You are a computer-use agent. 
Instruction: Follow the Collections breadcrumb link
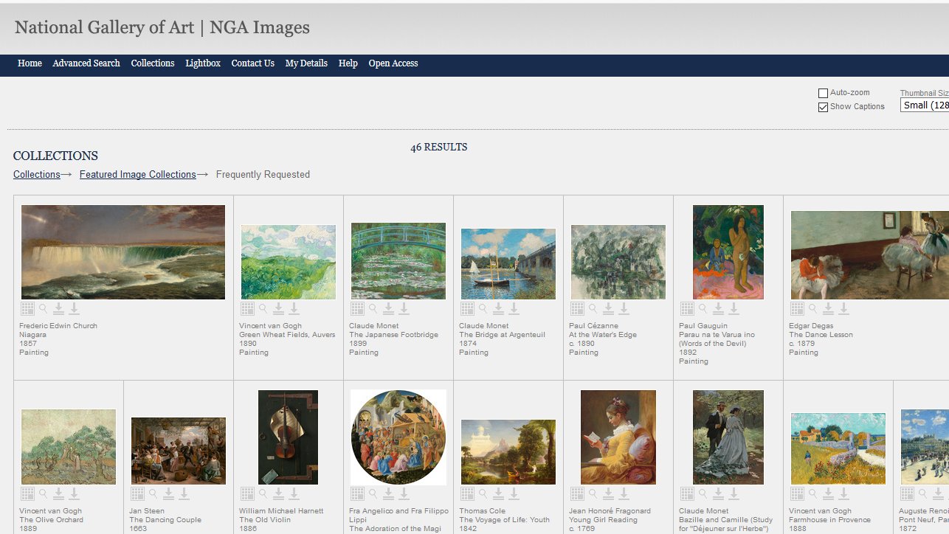click(x=37, y=175)
